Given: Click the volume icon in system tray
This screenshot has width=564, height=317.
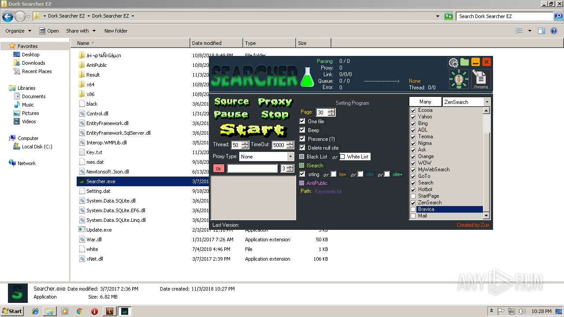Looking at the screenshot, I should click(x=522, y=311).
